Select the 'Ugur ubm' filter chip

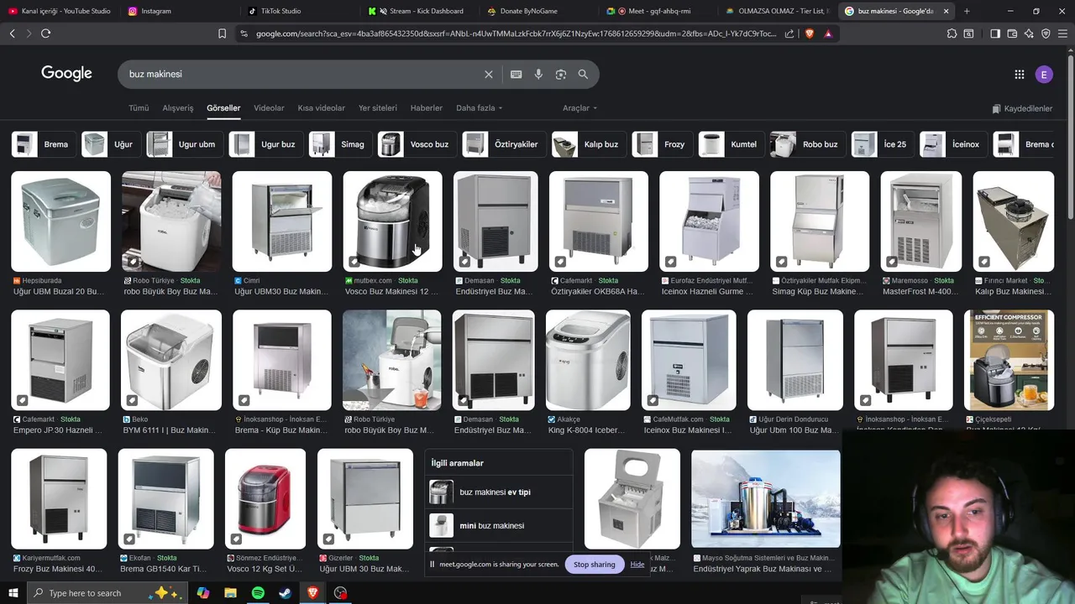(183, 144)
